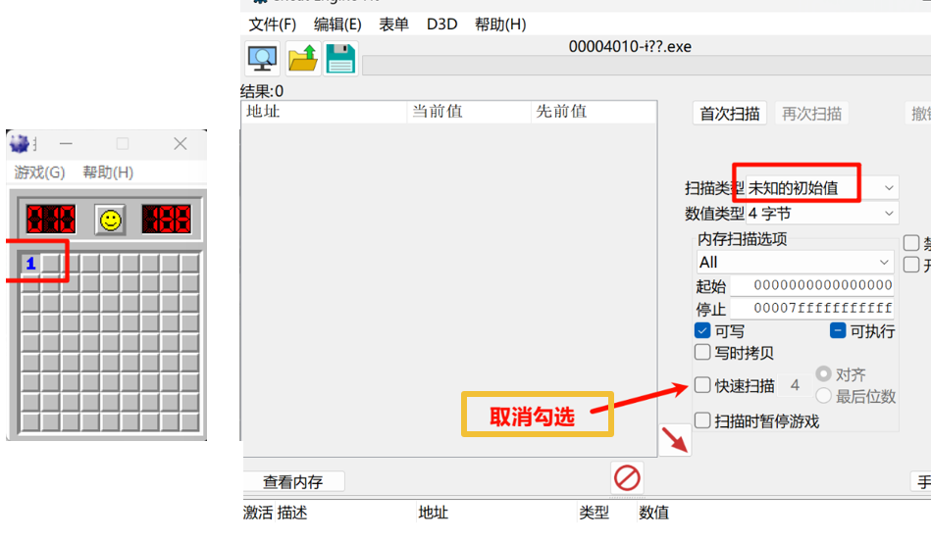Image resolution: width=931 pixels, height=541 pixels.
Task: Save the table with floppy disk icon
Action: pyautogui.click(x=340, y=59)
